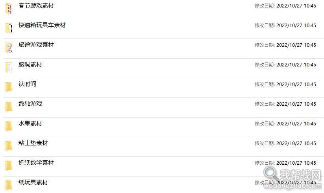This screenshot has width=324, height=193.
Task: Open the 春节游戏素材 folder icon
Action: (9, 9)
